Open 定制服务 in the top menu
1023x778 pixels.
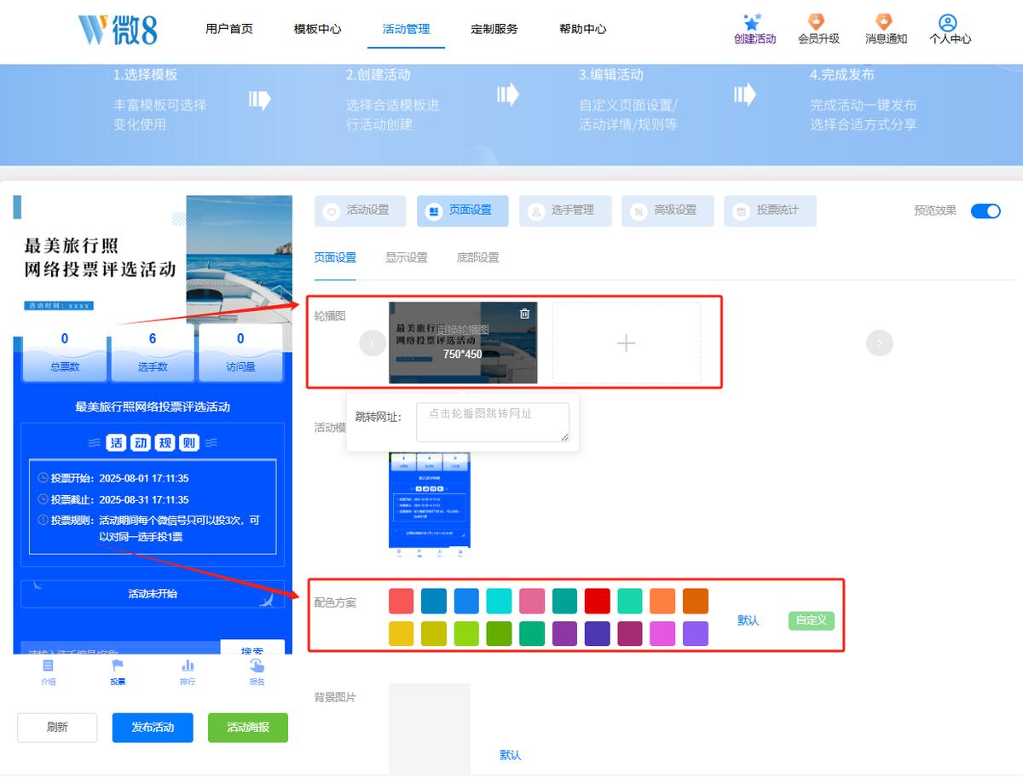(494, 29)
